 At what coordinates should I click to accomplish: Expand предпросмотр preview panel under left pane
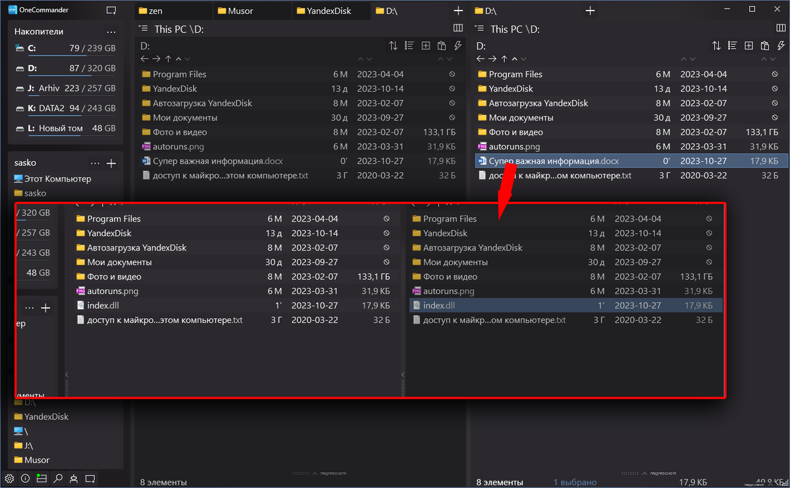319,473
